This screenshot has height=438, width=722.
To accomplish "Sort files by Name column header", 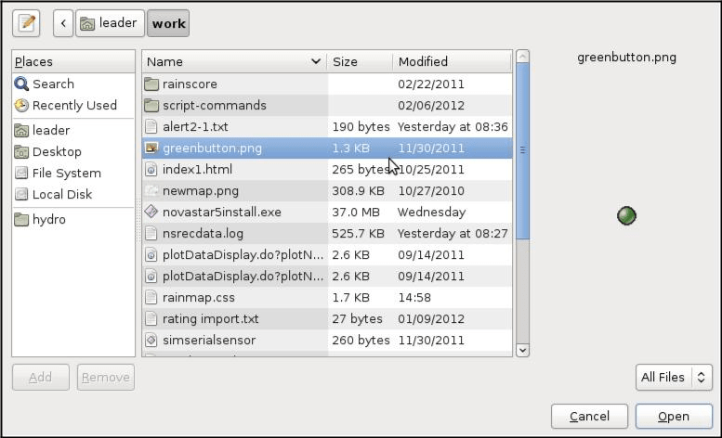I will (232, 61).
